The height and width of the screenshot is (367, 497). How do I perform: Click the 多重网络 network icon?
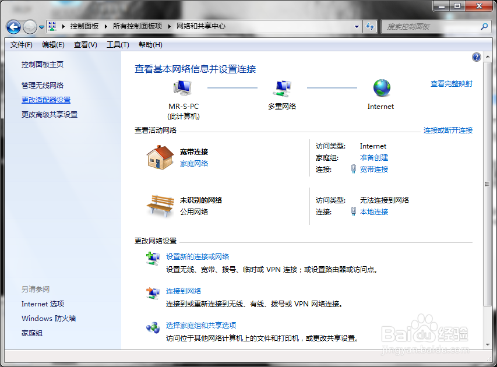[x=282, y=89]
